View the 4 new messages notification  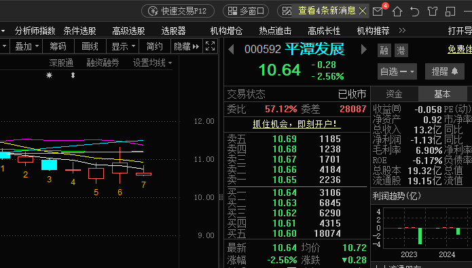(327, 11)
